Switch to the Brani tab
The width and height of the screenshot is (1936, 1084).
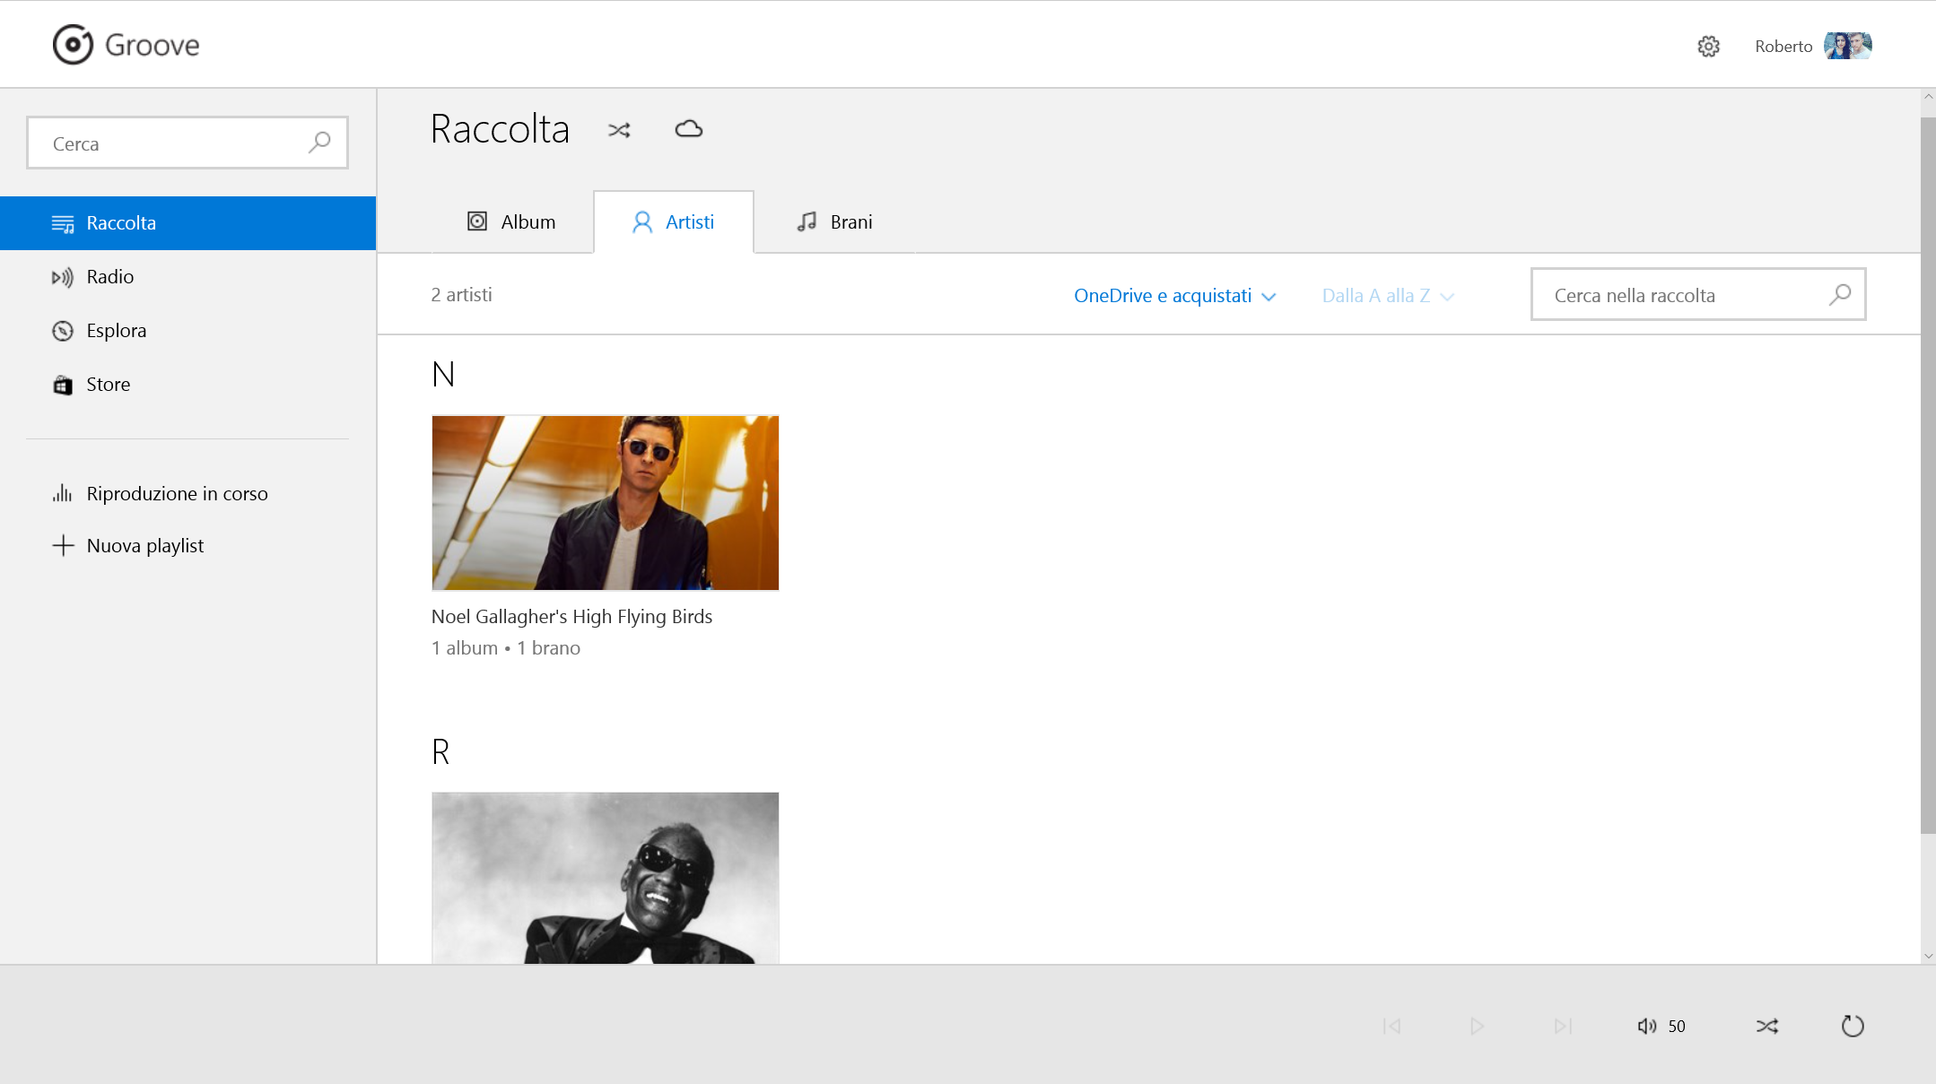(x=834, y=222)
